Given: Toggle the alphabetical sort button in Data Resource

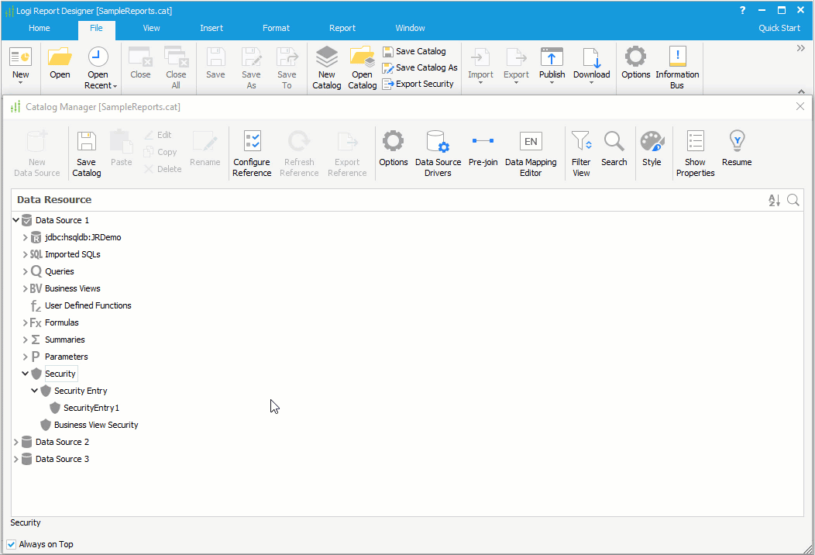Looking at the screenshot, I should (x=774, y=200).
